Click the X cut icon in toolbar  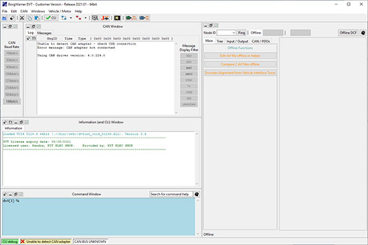click(22, 18)
